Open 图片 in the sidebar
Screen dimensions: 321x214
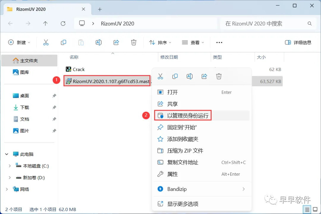pos(29,131)
